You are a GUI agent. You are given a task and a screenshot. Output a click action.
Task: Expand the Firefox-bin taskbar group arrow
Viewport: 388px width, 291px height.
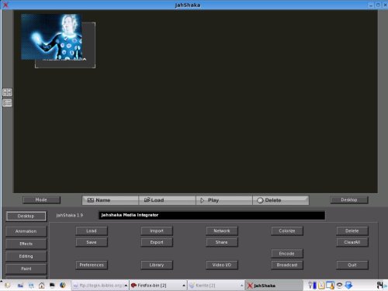[184, 286]
